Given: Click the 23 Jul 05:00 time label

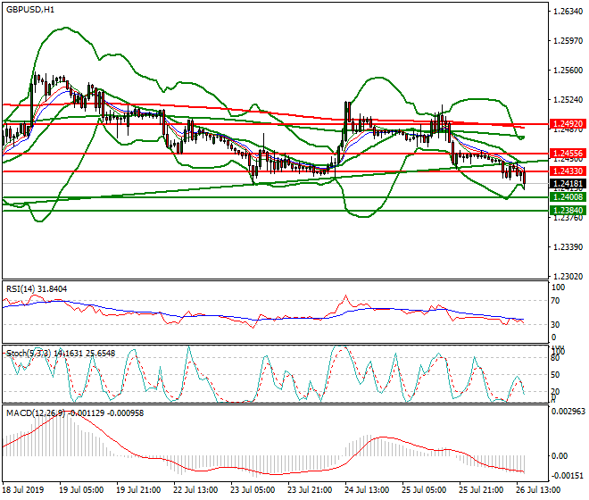Looking at the screenshot, I should [x=253, y=490].
